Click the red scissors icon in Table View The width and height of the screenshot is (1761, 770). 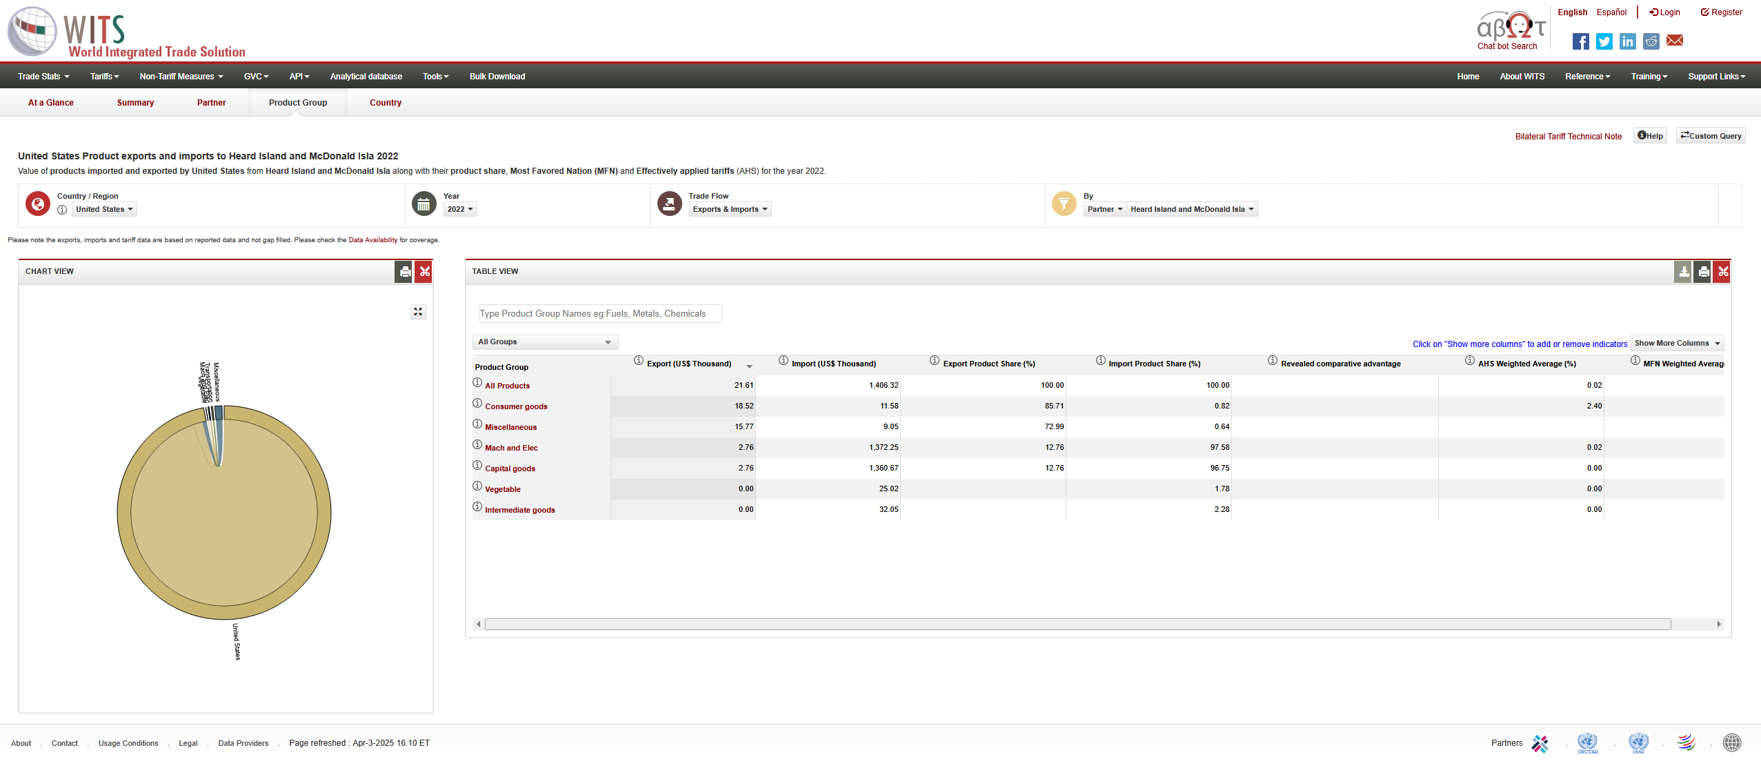pyautogui.click(x=1722, y=272)
